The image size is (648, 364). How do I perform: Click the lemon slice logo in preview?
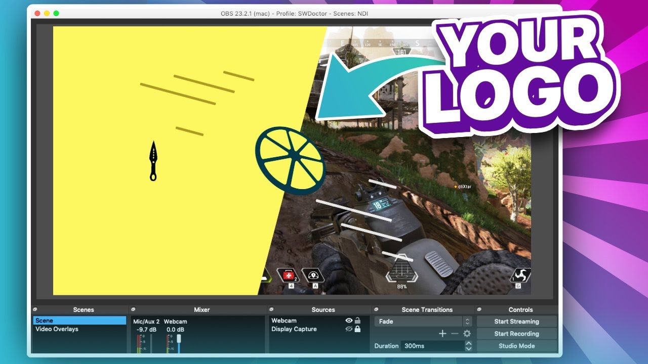(290, 161)
